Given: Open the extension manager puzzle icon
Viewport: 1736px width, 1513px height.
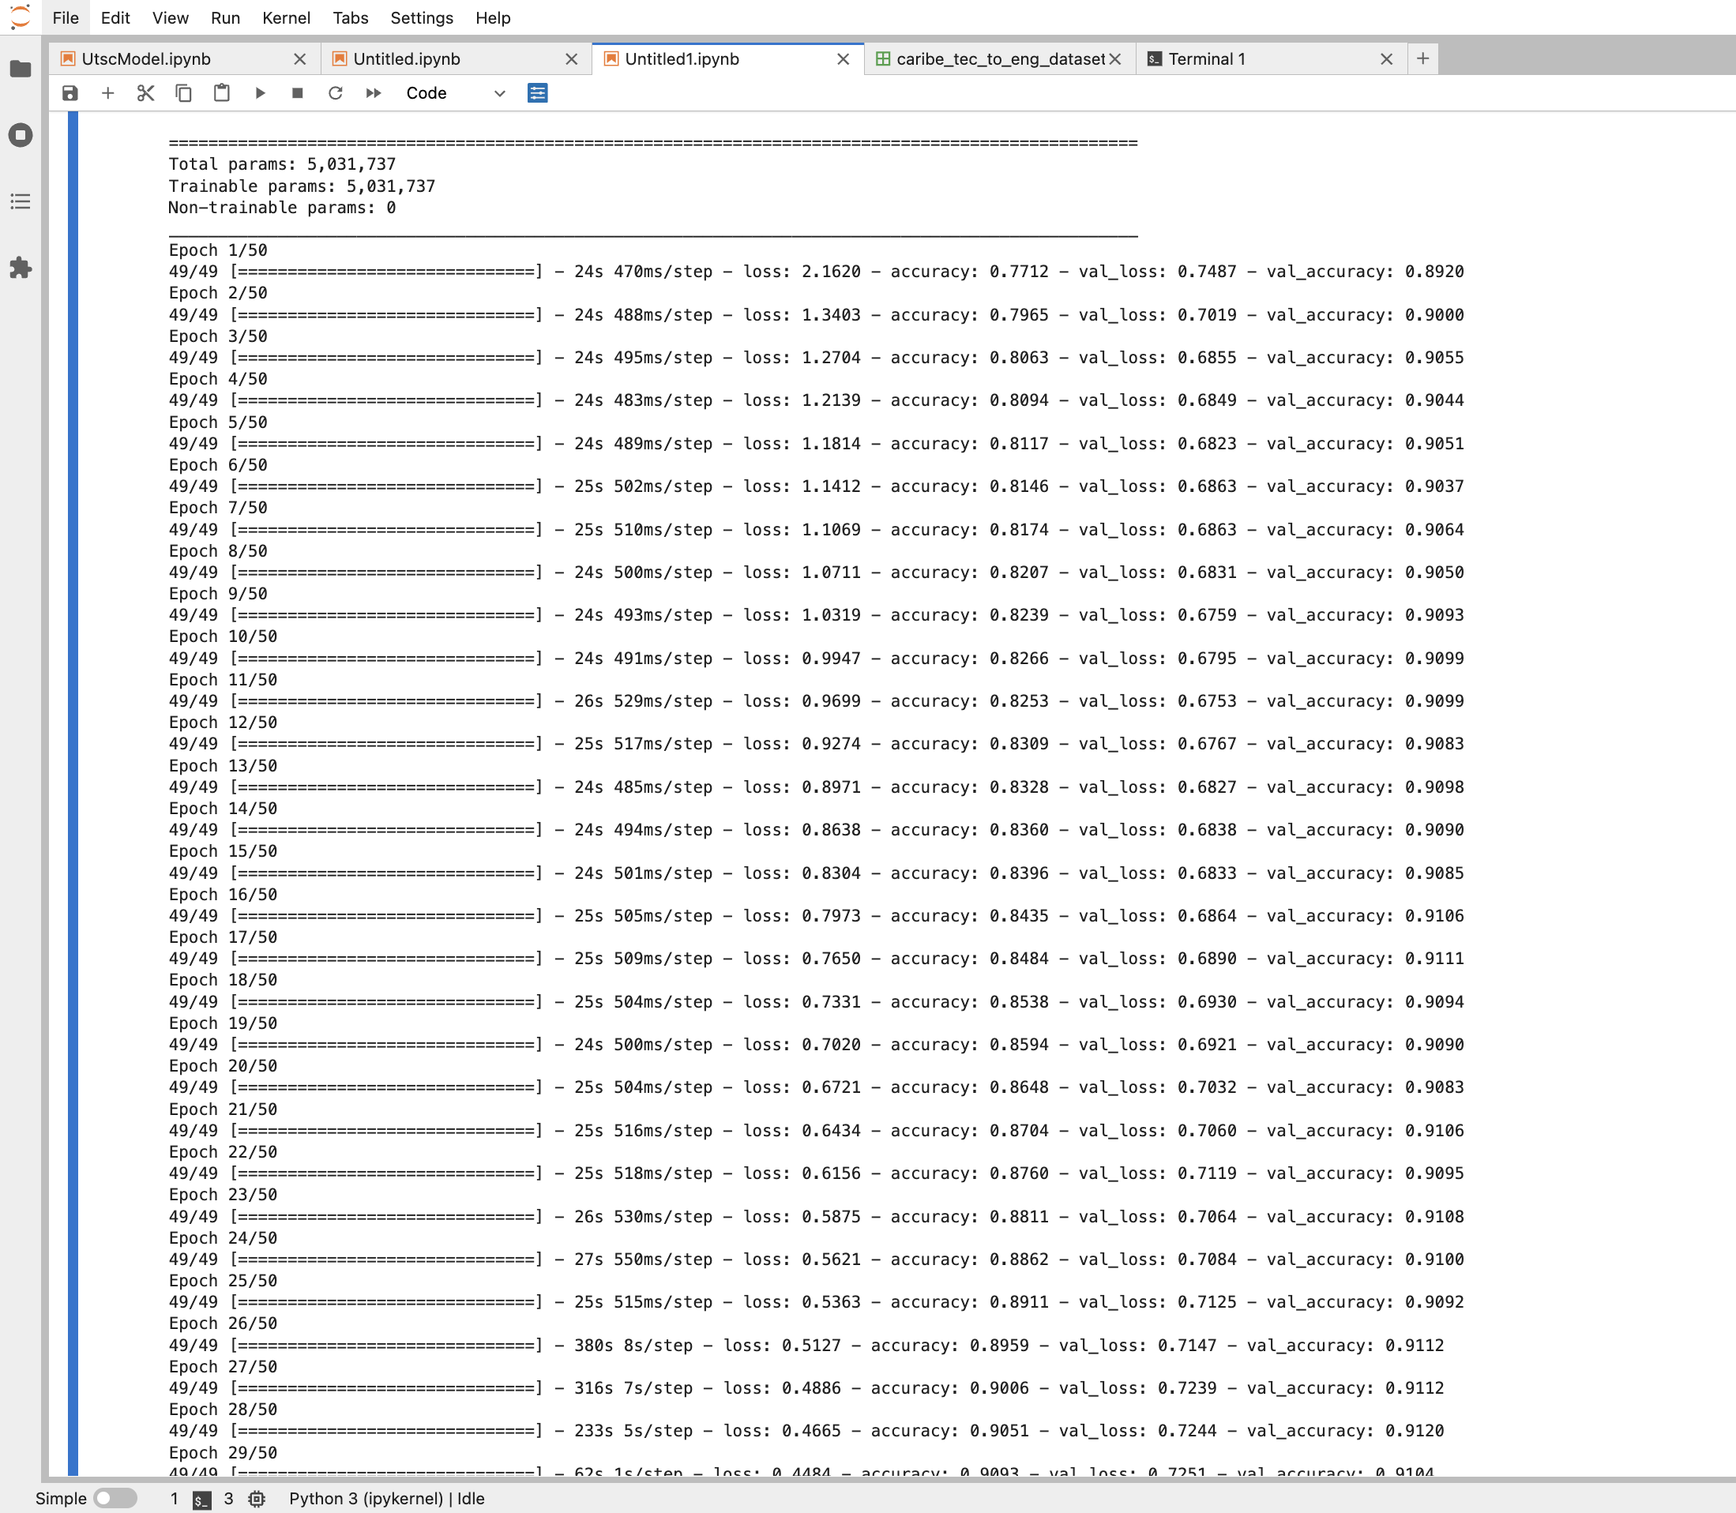Looking at the screenshot, I should [x=21, y=268].
